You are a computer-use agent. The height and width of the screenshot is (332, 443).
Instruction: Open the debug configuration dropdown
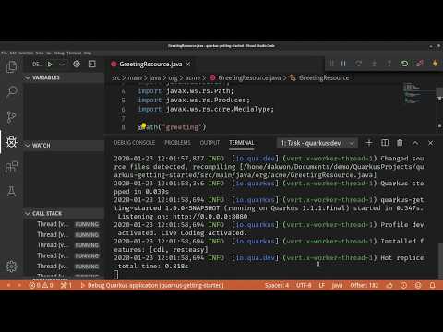pos(62,65)
